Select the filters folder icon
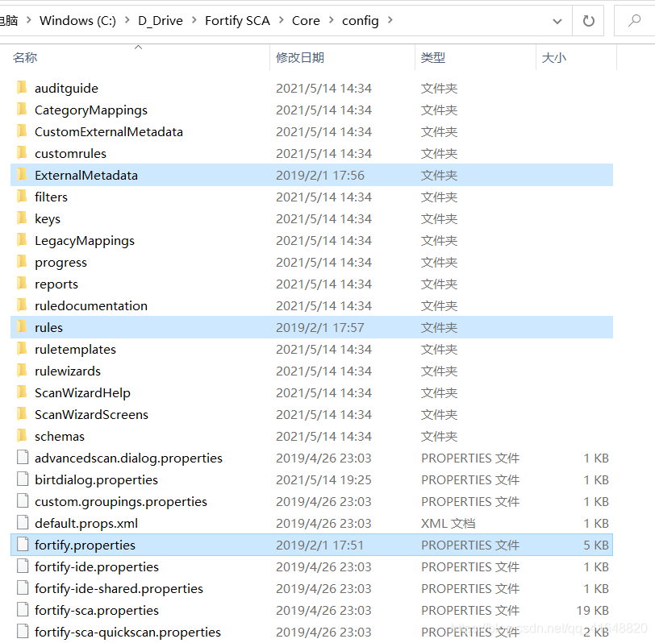The image size is (655, 643). click(22, 196)
